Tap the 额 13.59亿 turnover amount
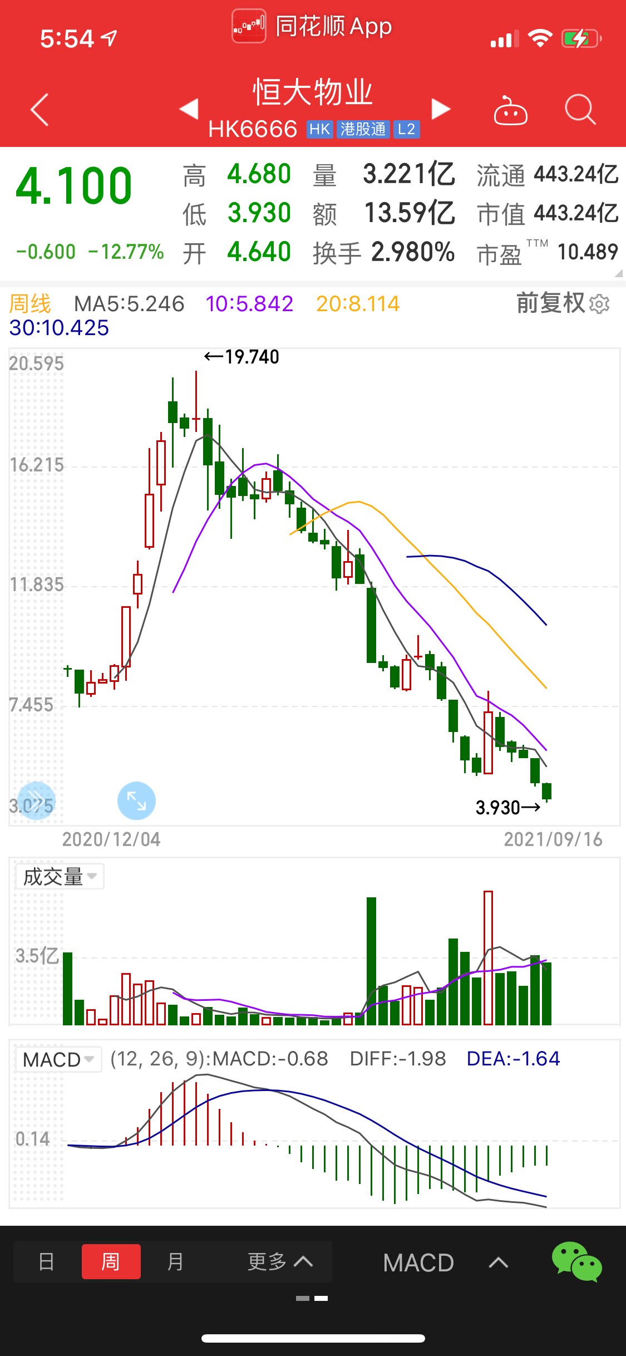626x1356 pixels. click(x=384, y=213)
